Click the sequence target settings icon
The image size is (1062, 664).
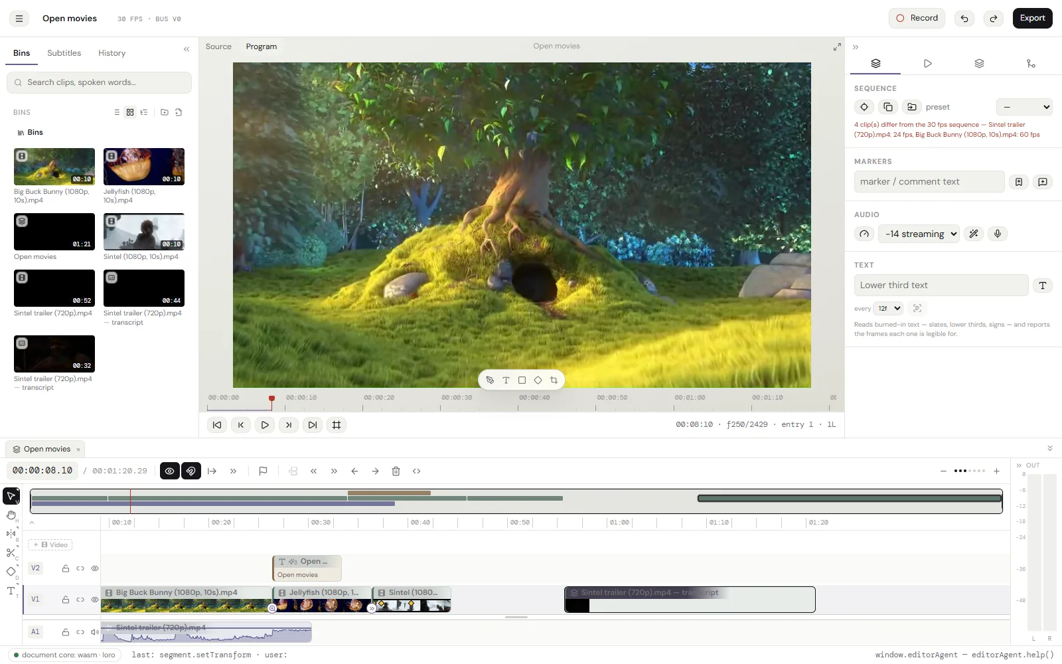point(864,107)
